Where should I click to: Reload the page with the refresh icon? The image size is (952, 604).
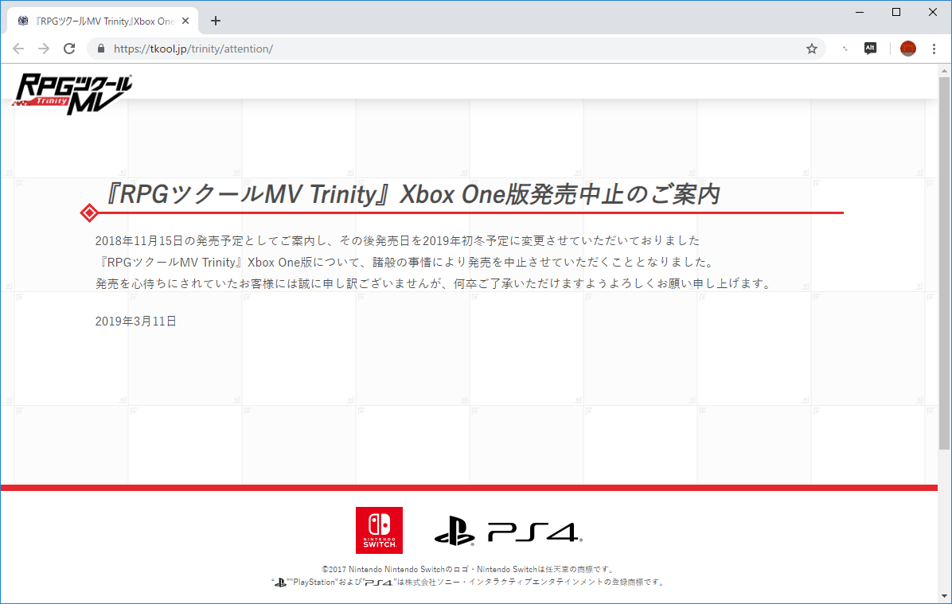[69, 49]
